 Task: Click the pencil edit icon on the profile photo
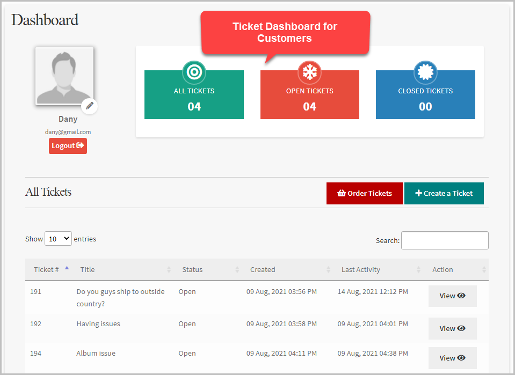pyautogui.click(x=90, y=106)
